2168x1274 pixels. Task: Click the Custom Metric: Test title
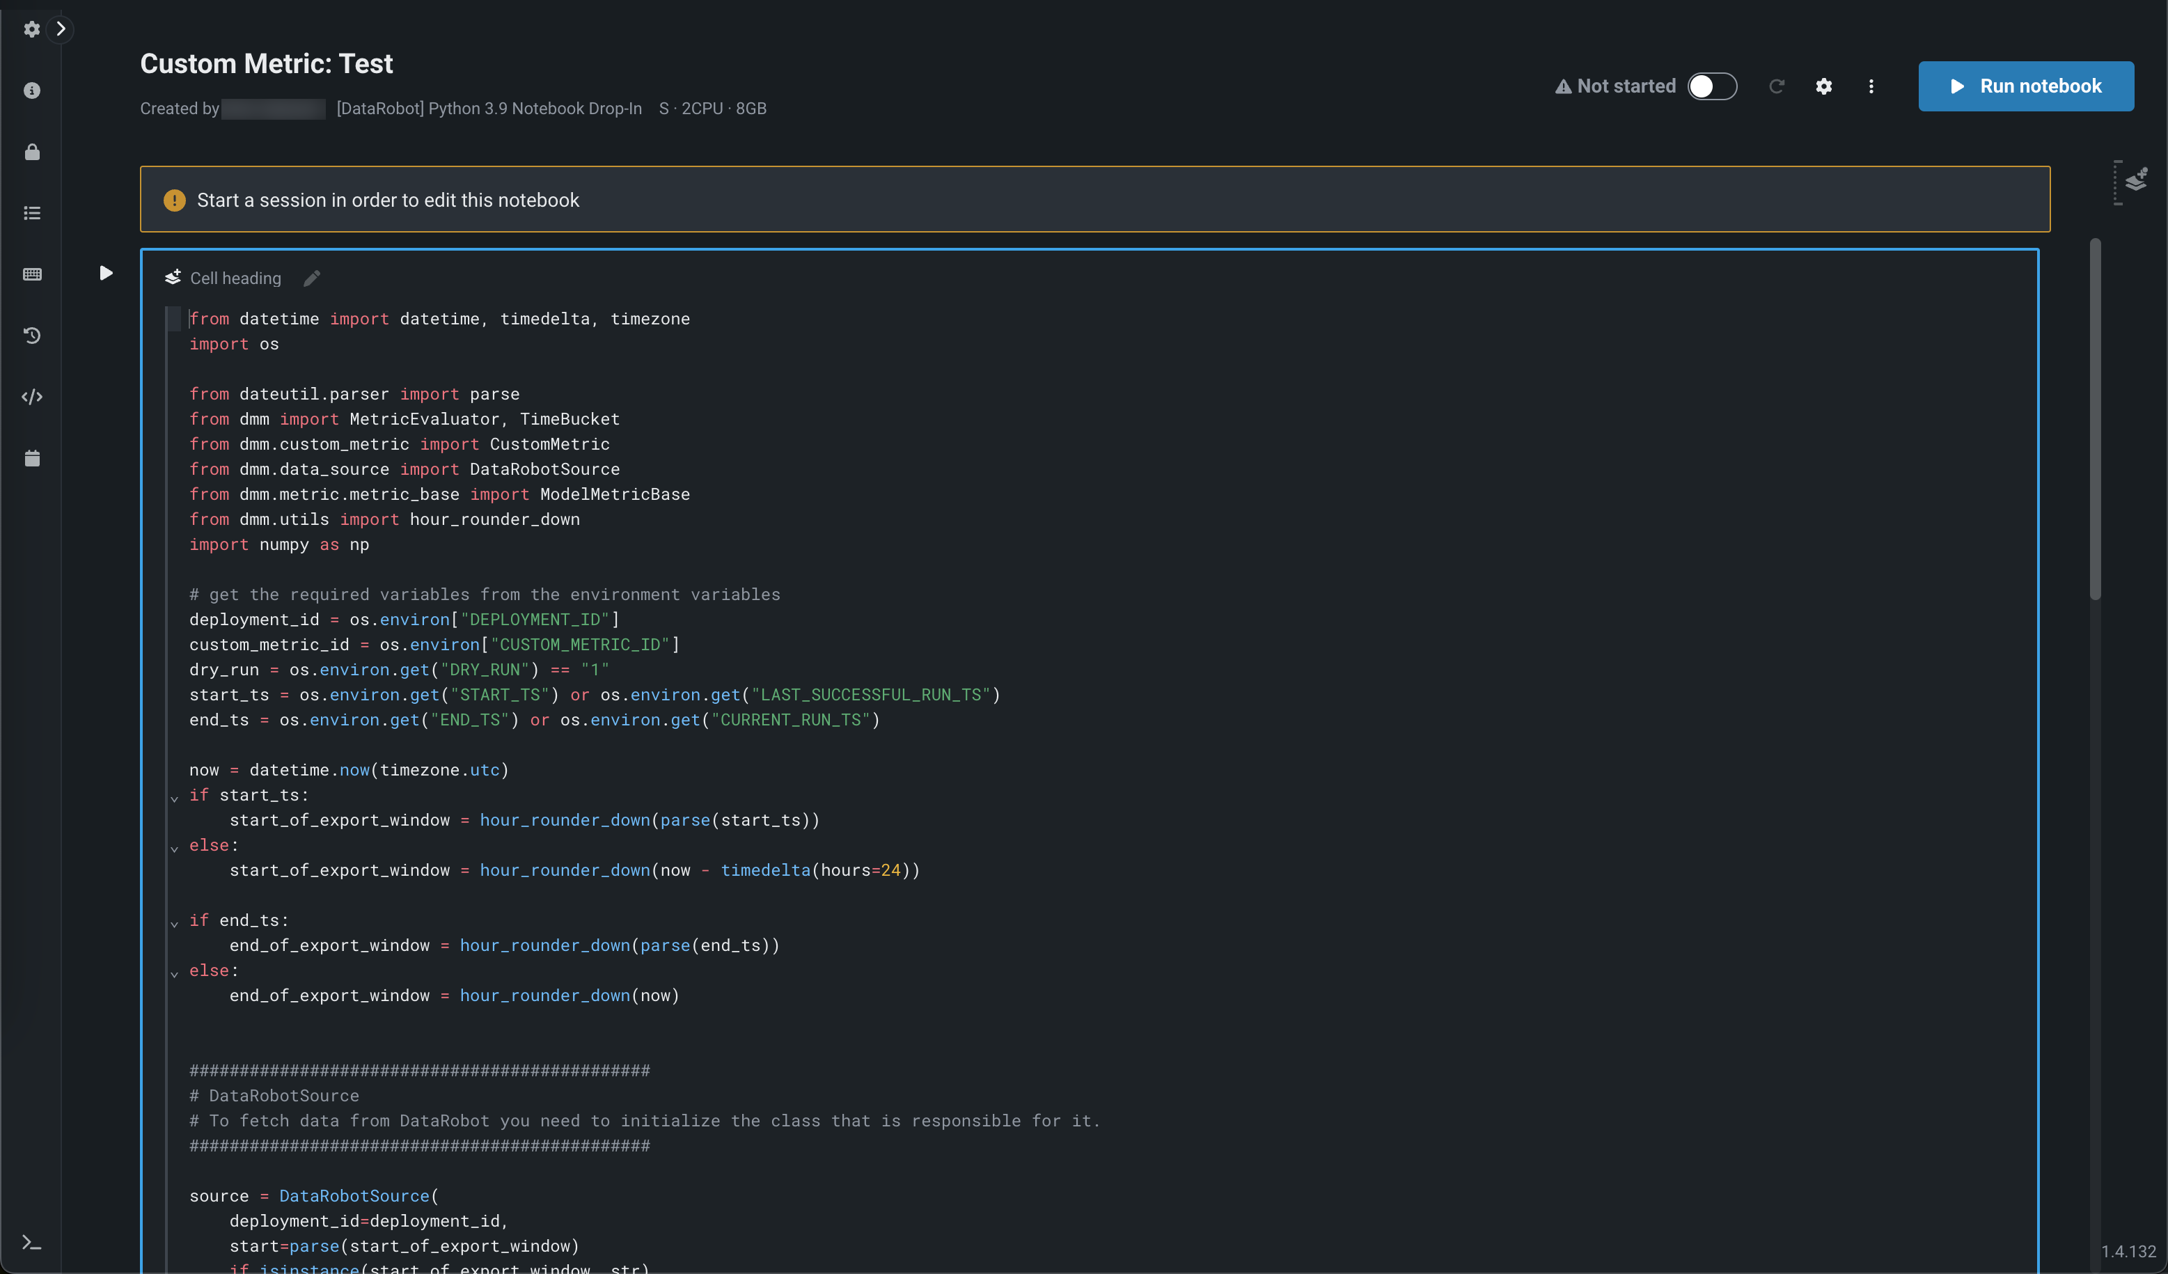point(266,63)
